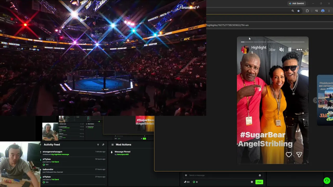The height and width of the screenshot is (187, 333).
Task: Click the strangeronehasagun username in Activity Feed
Action: [x=52, y=152]
